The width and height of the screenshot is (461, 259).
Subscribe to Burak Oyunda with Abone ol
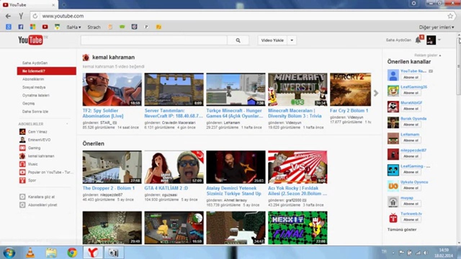[x=411, y=124]
